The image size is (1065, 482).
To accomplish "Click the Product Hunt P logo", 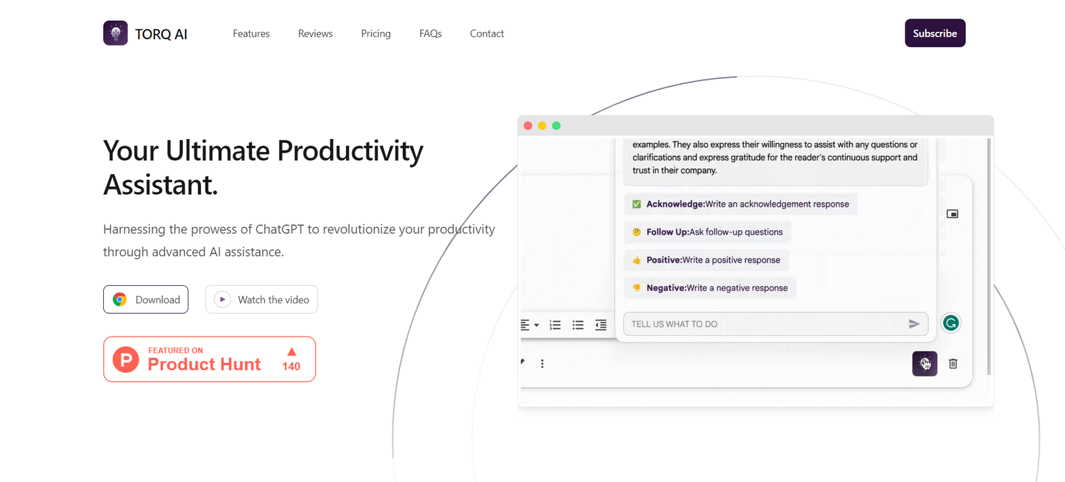I will tap(126, 360).
